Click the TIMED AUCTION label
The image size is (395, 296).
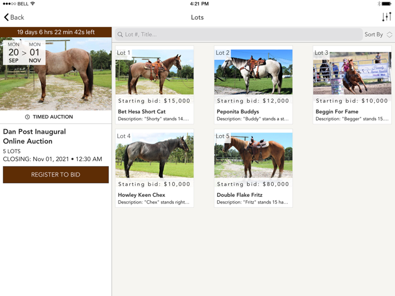click(x=52, y=117)
